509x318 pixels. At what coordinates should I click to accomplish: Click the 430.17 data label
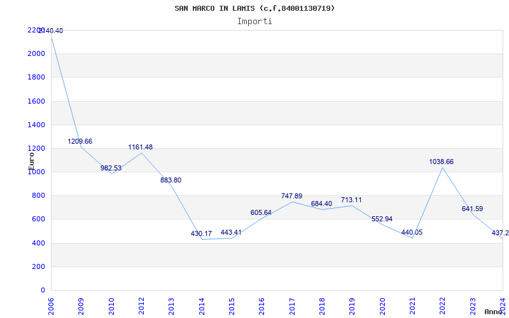coord(201,233)
